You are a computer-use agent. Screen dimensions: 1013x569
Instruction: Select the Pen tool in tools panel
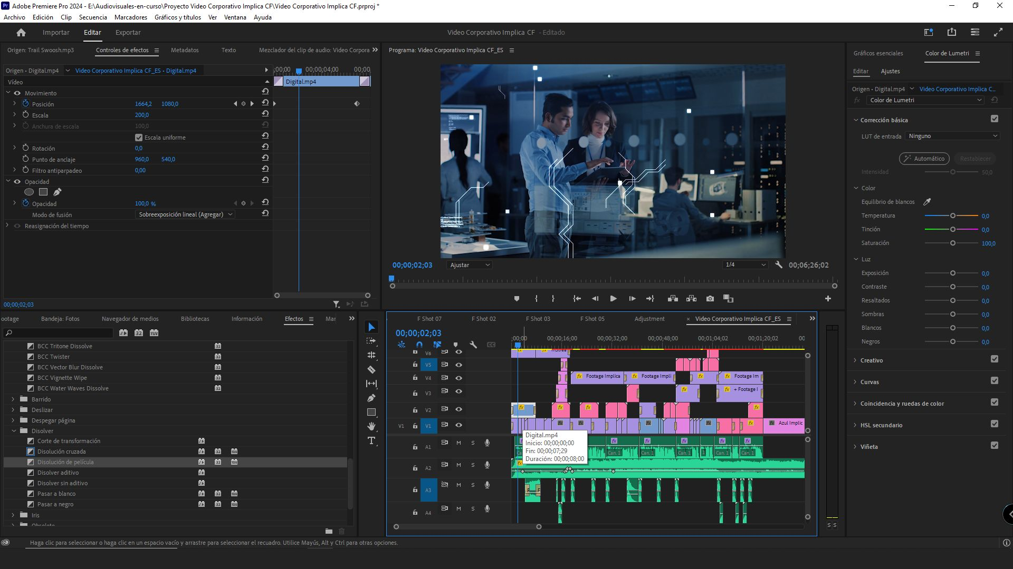pos(371,398)
